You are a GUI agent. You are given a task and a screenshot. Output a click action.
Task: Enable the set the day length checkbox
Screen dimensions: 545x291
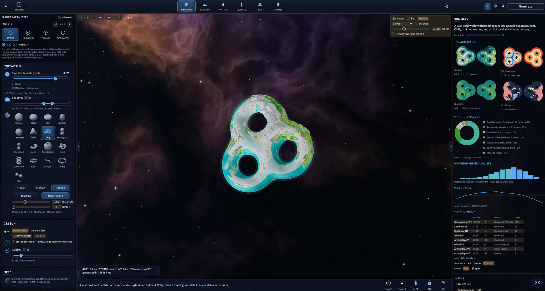[x=13, y=242]
